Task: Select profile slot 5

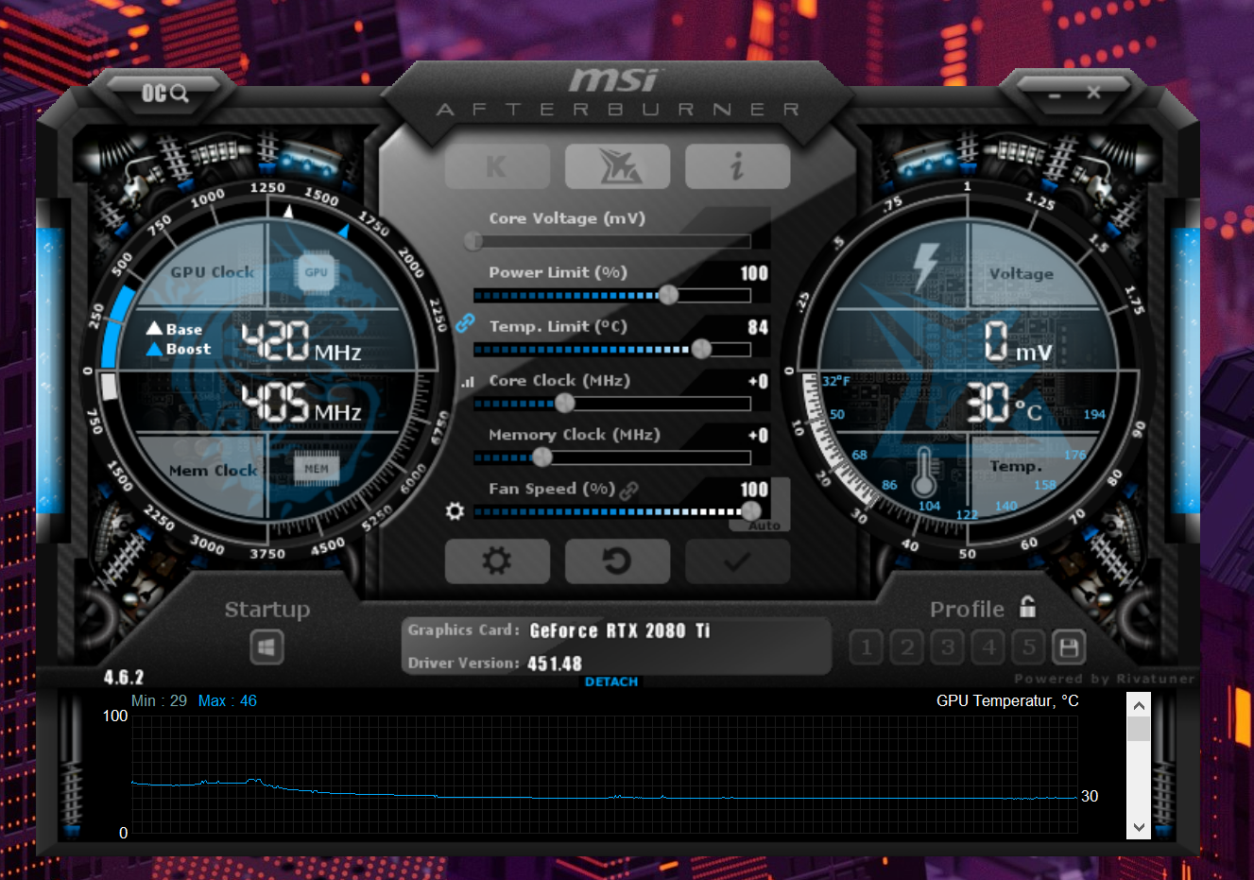Action: coord(1029,647)
